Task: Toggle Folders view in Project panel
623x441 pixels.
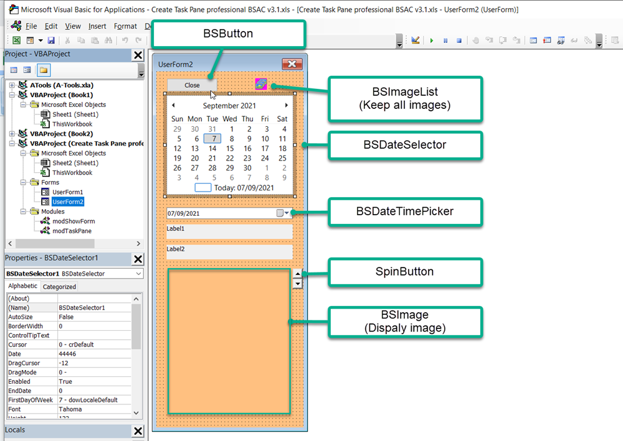Action: pos(43,70)
